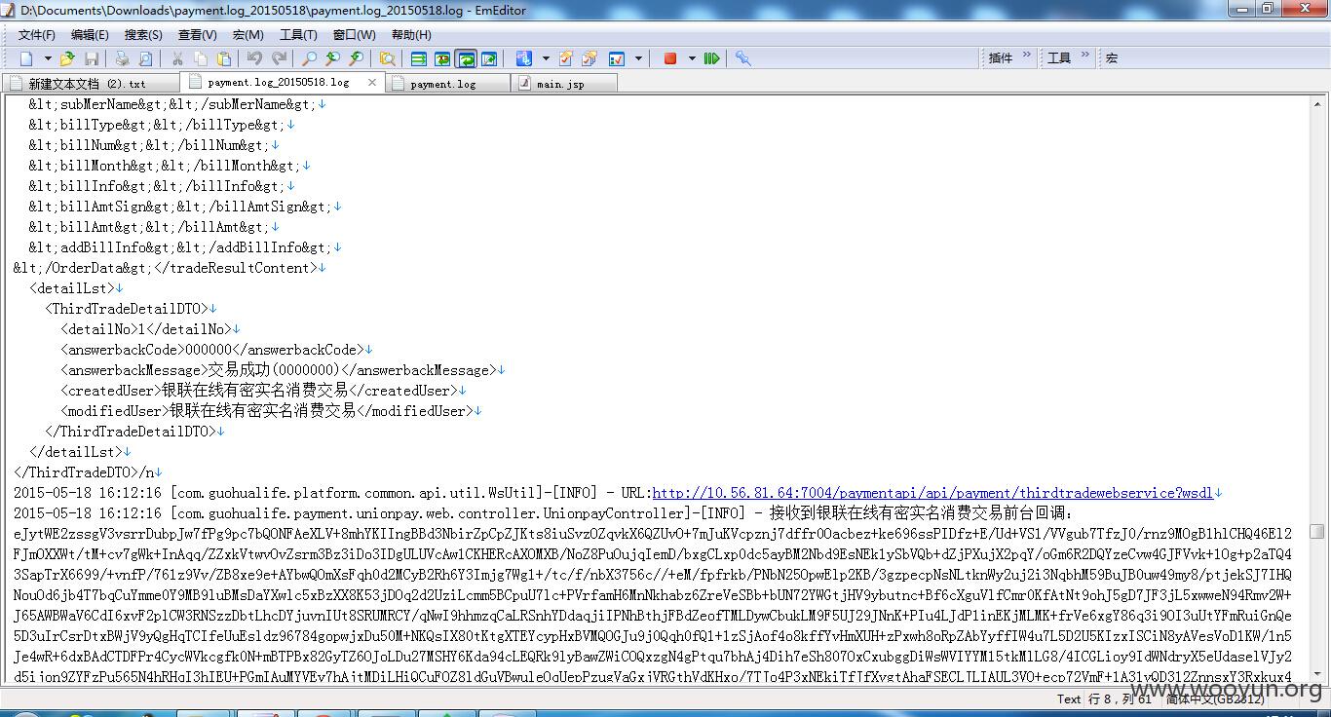The width and height of the screenshot is (1331, 717).
Task: Click the UnionpayController log line
Action: coord(544,513)
